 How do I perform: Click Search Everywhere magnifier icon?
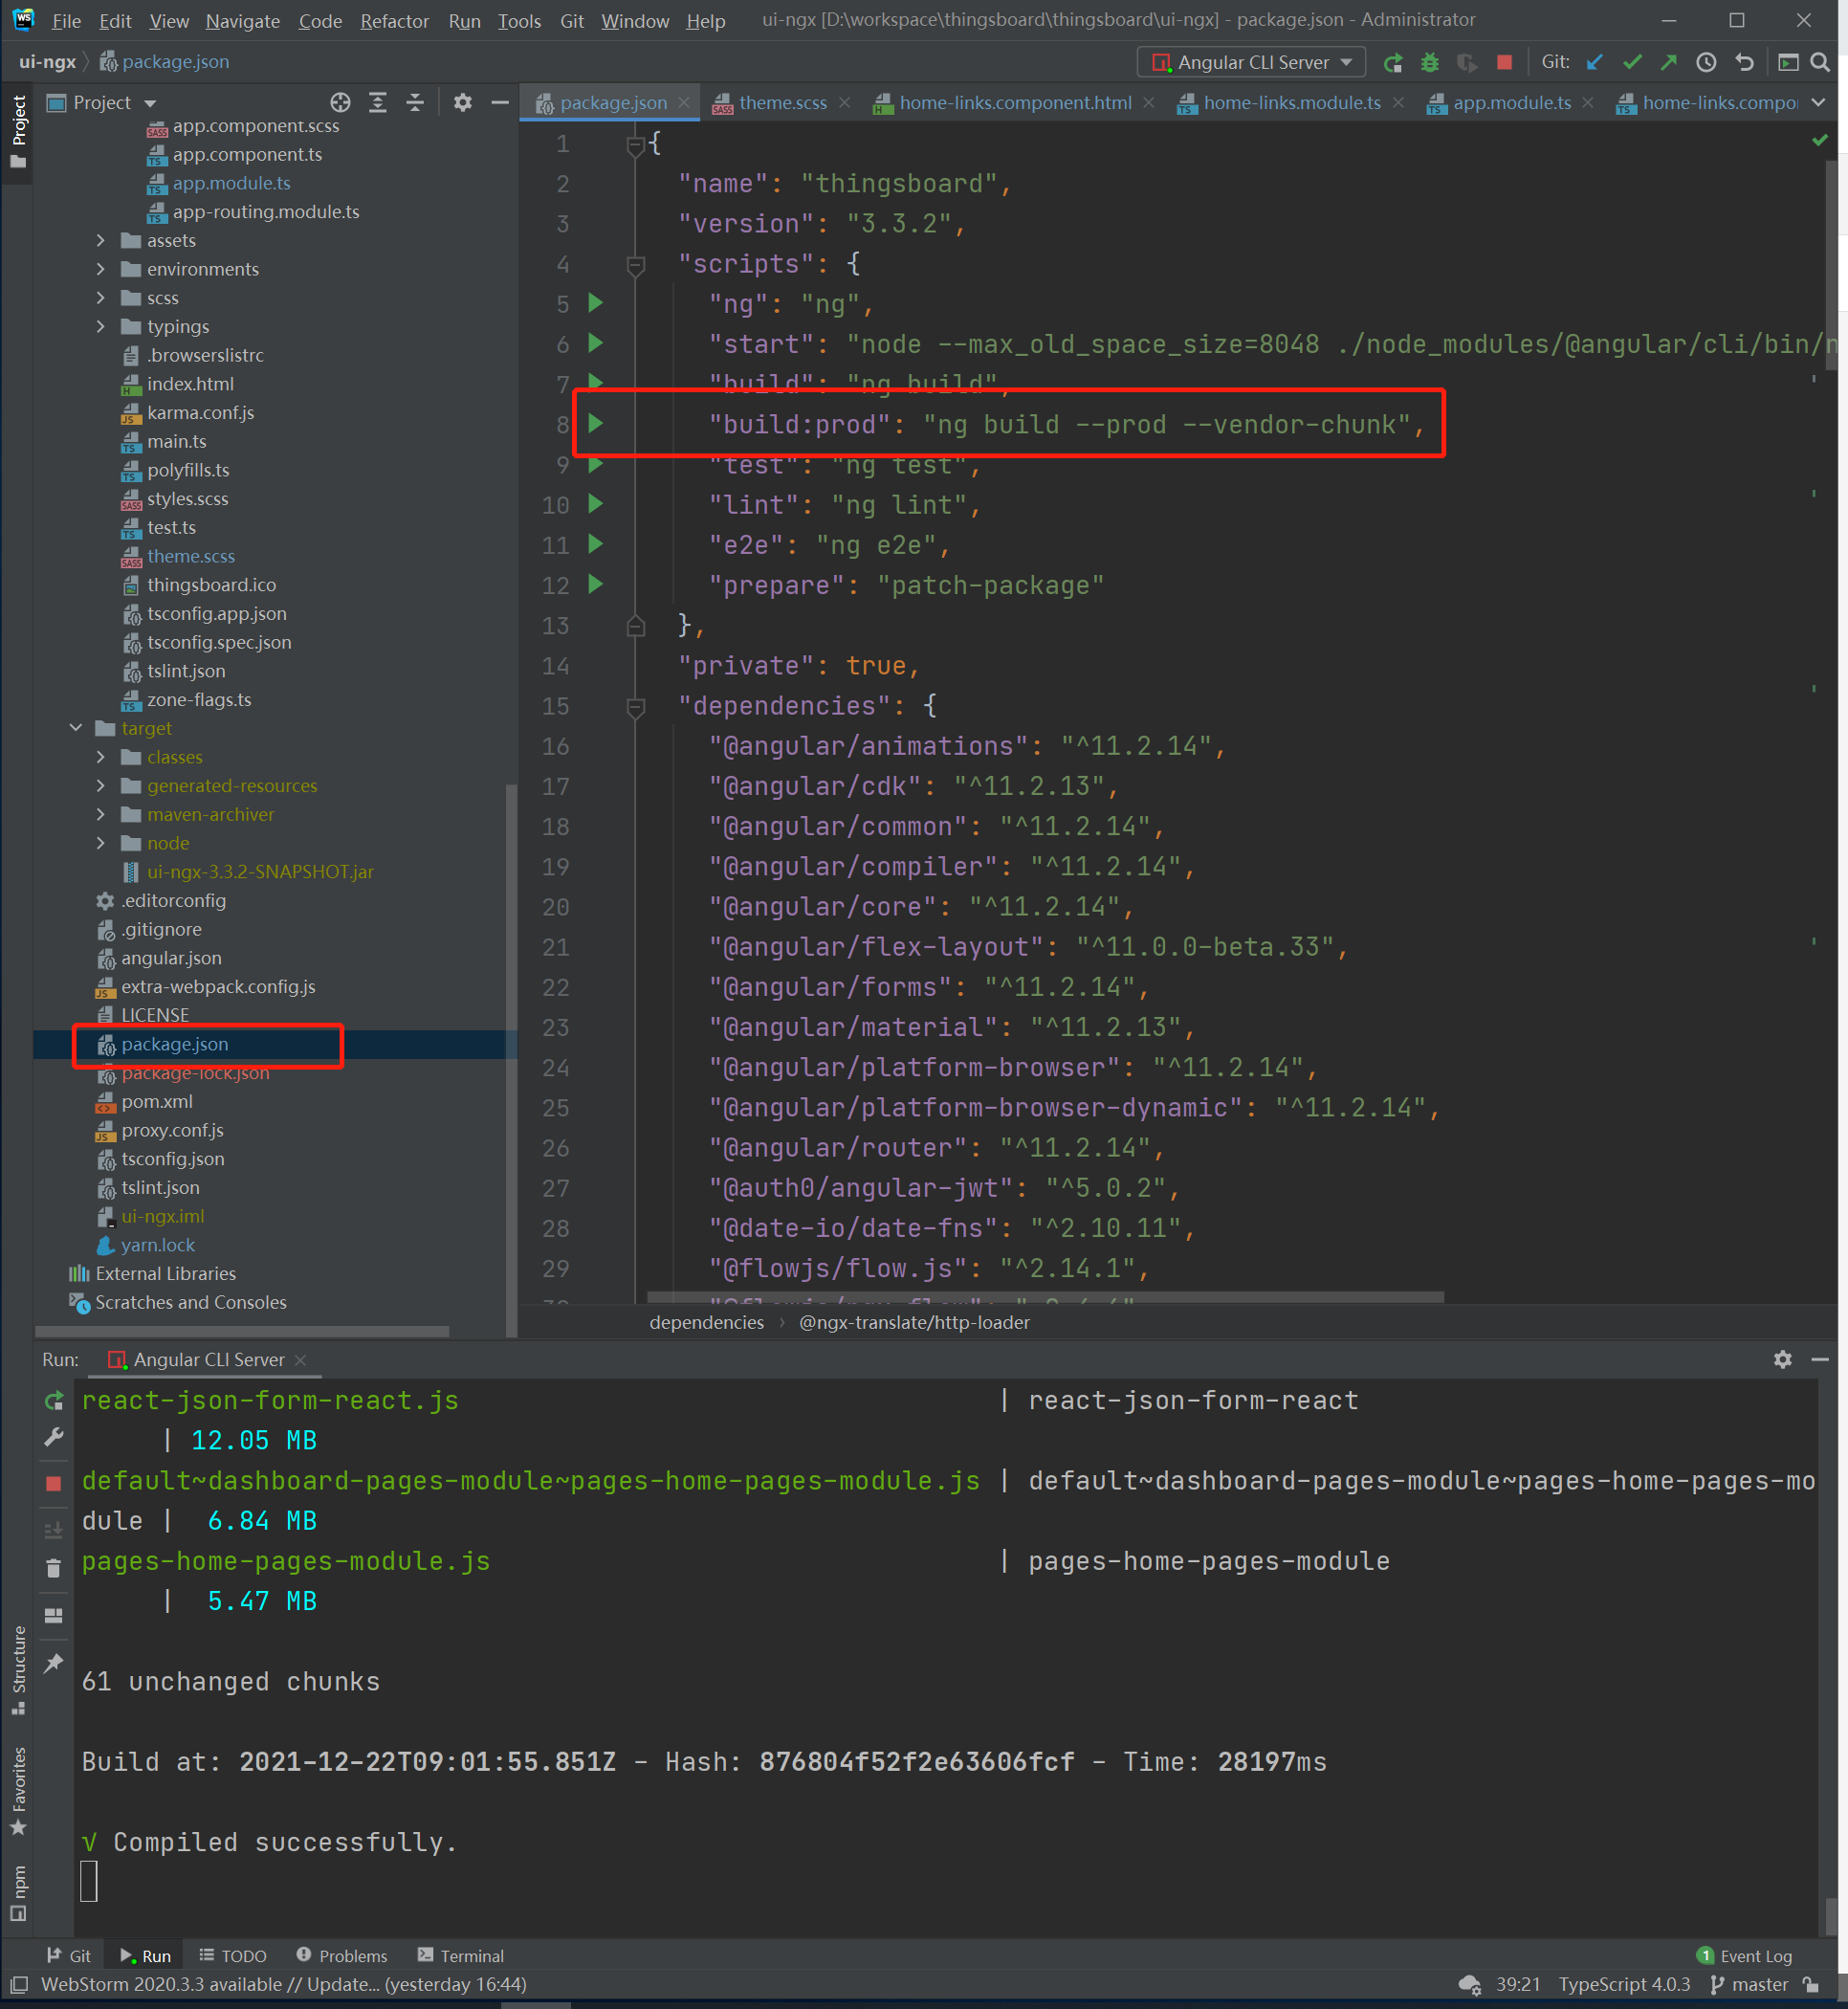tap(1820, 62)
